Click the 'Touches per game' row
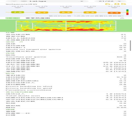This screenshot has height=116, width=132. point(66,57)
